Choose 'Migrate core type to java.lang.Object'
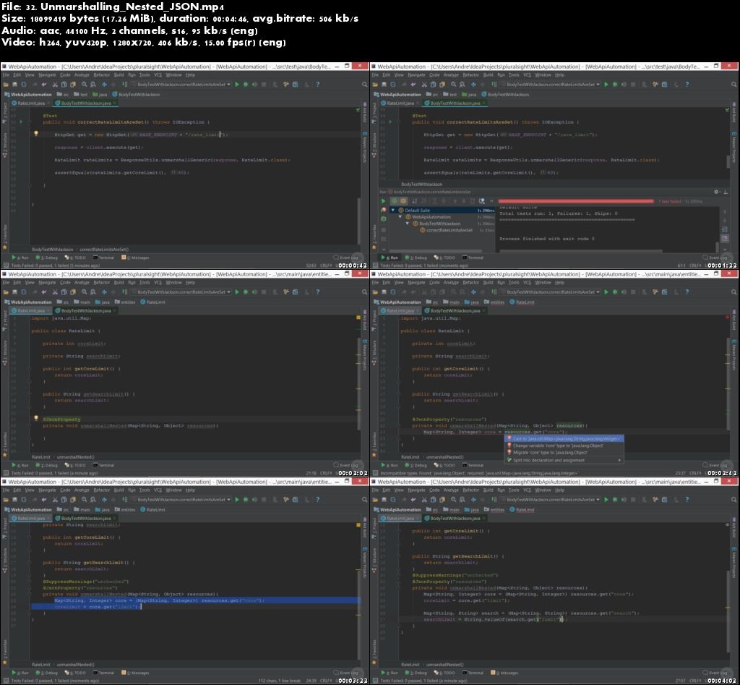Screen dimensions: 740x685 pos(551,453)
